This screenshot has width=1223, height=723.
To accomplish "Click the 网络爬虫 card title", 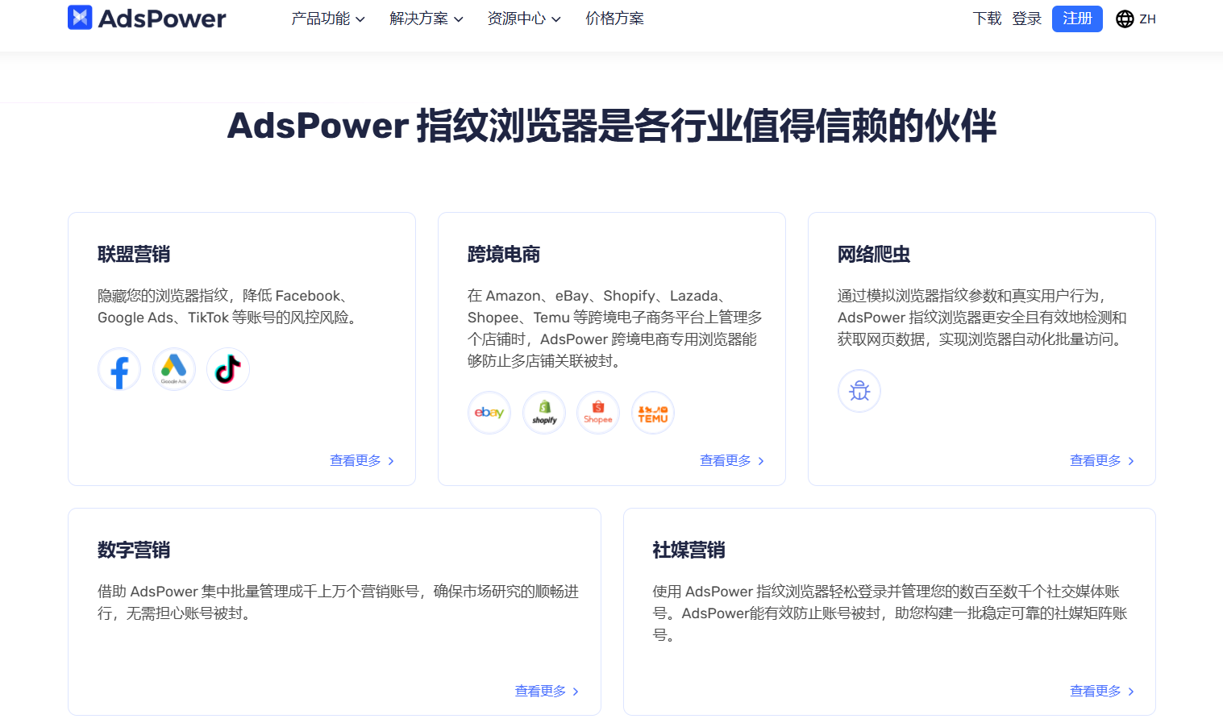I will click(874, 255).
